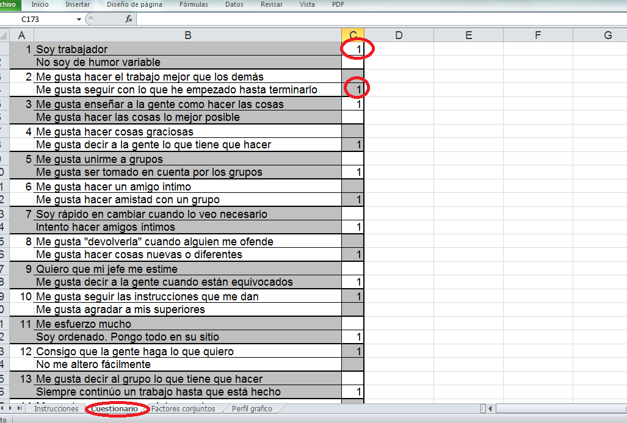Open the Diseño de página ribbon tab
Image resolution: width=627 pixels, height=423 pixels.
click(x=134, y=4)
